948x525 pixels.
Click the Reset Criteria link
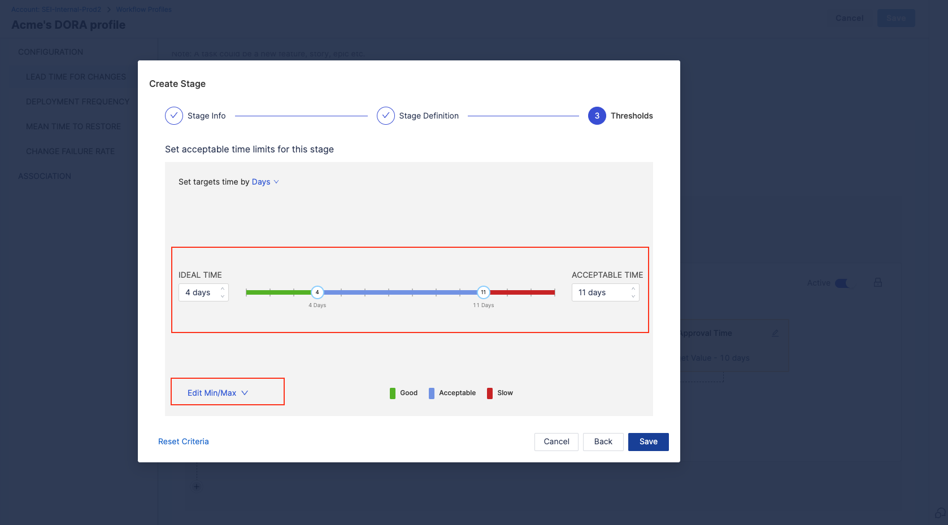point(184,441)
